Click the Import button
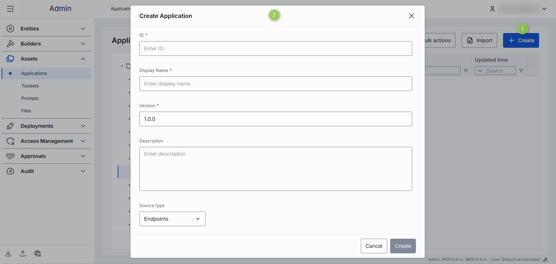Image resolution: width=556 pixels, height=264 pixels. [479, 40]
